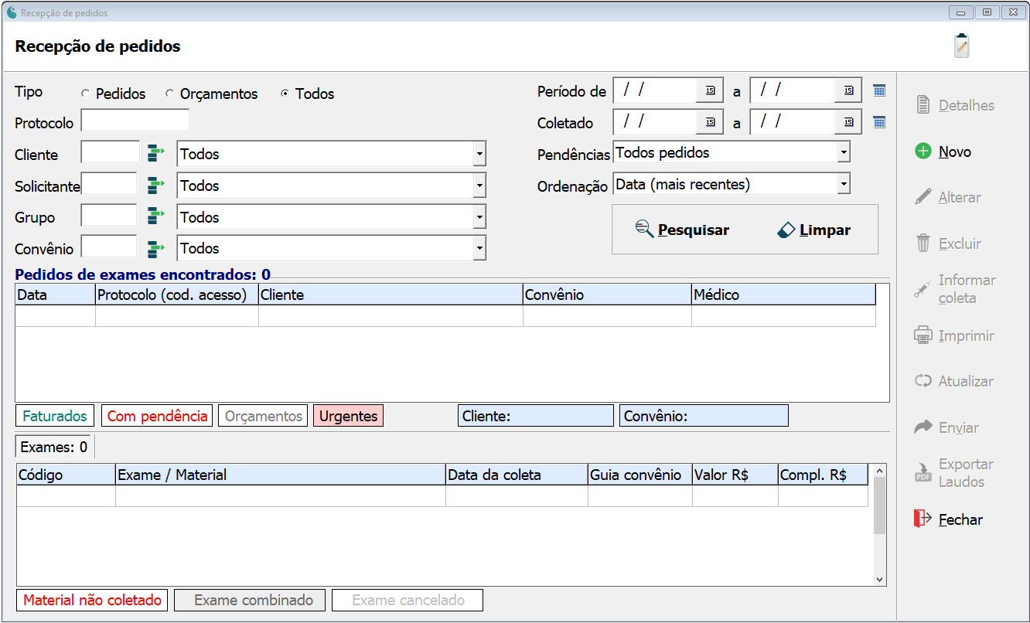Click the Orçamentos legend box
Image resolution: width=1030 pixels, height=623 pixels.
pyautogui.click(x=263, y=416)
